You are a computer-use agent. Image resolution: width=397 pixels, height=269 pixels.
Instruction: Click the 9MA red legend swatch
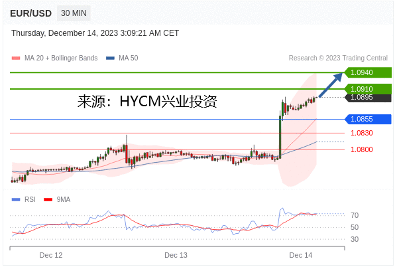click(48, 200)
